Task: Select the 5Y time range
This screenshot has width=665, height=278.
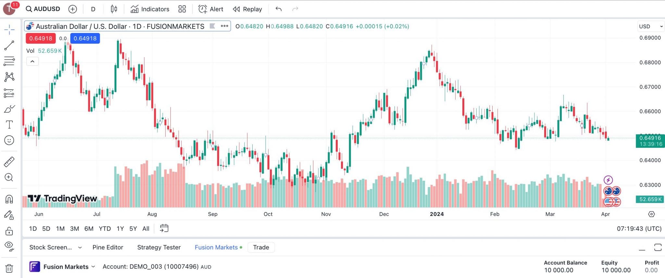Action: pyautogui.click(x=133, y=229)
